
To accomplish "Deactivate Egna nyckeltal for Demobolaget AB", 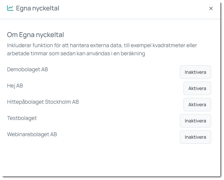I will click(x=195, y=72).
